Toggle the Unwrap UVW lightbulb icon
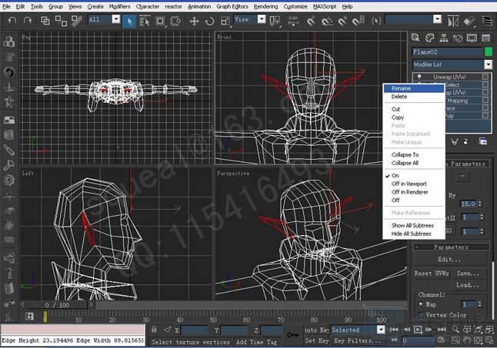This screenshot has height=348, width=497. 419,77
